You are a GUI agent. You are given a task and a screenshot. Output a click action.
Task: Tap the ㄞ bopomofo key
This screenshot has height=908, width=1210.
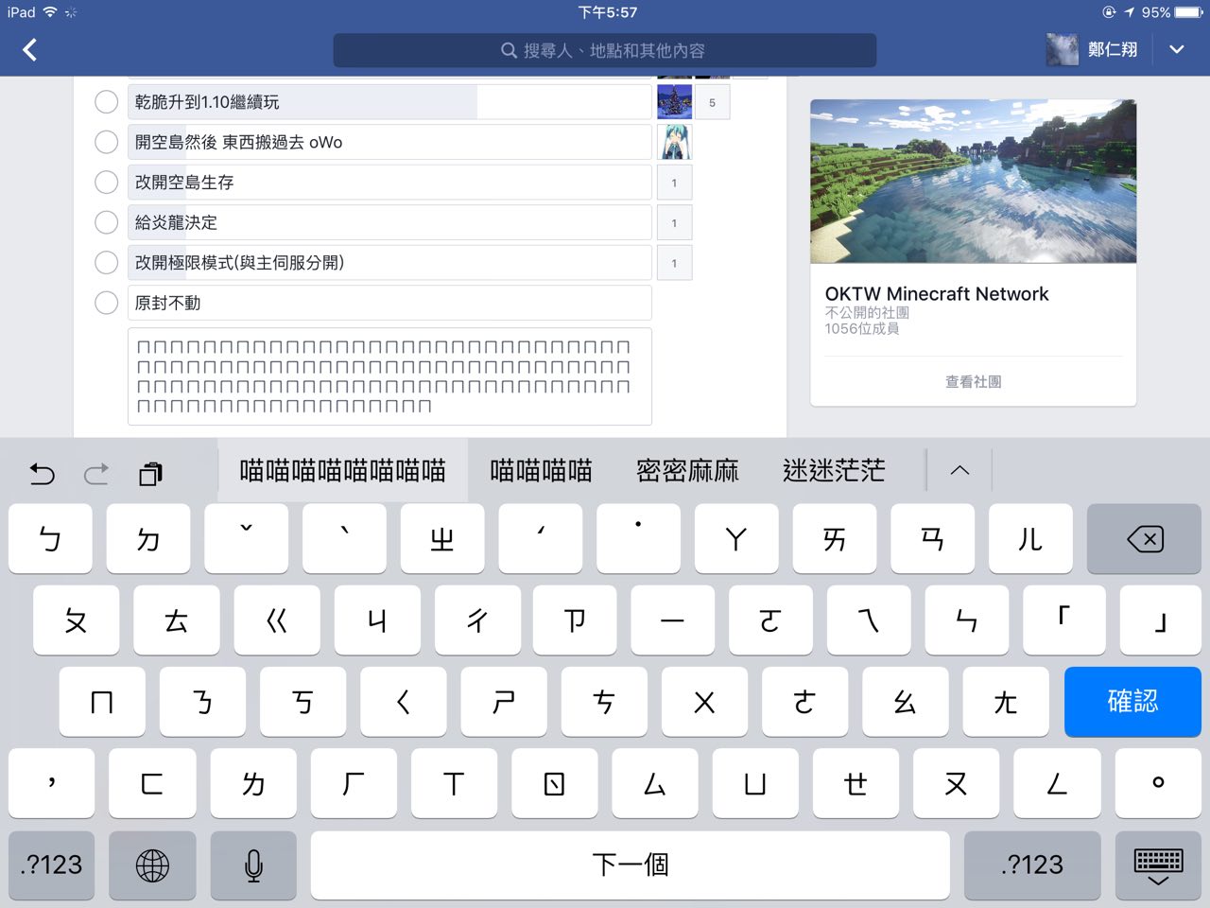(835, 539)
